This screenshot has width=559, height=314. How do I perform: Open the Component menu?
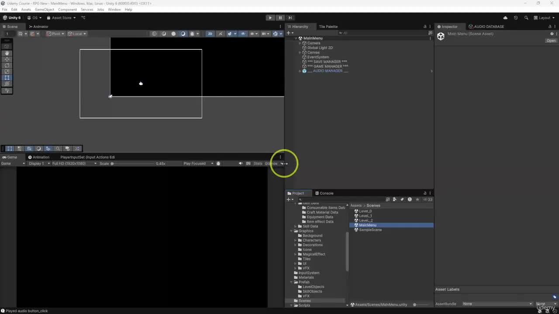click(x=67, y=9)
